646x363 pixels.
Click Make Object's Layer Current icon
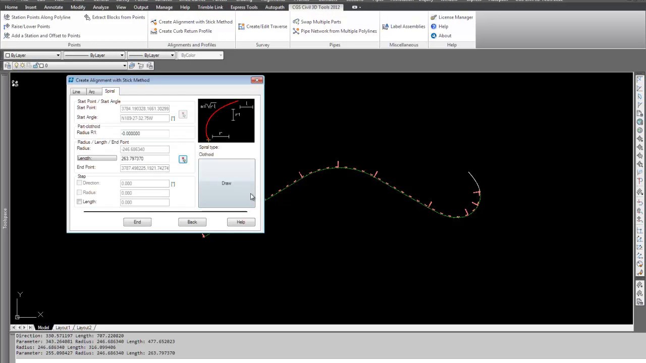tap(132, 66)
